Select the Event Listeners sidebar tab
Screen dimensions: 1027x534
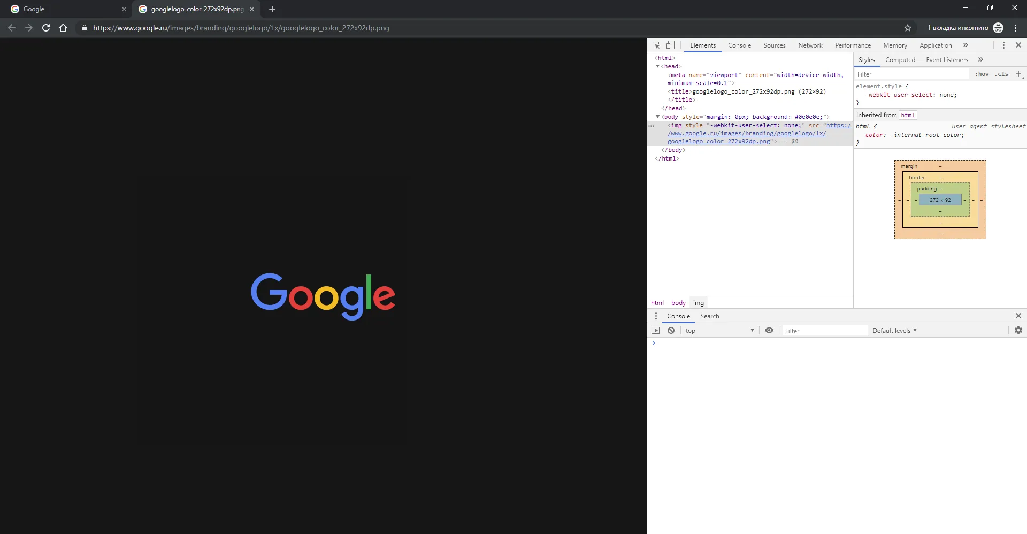click(947, 60)
